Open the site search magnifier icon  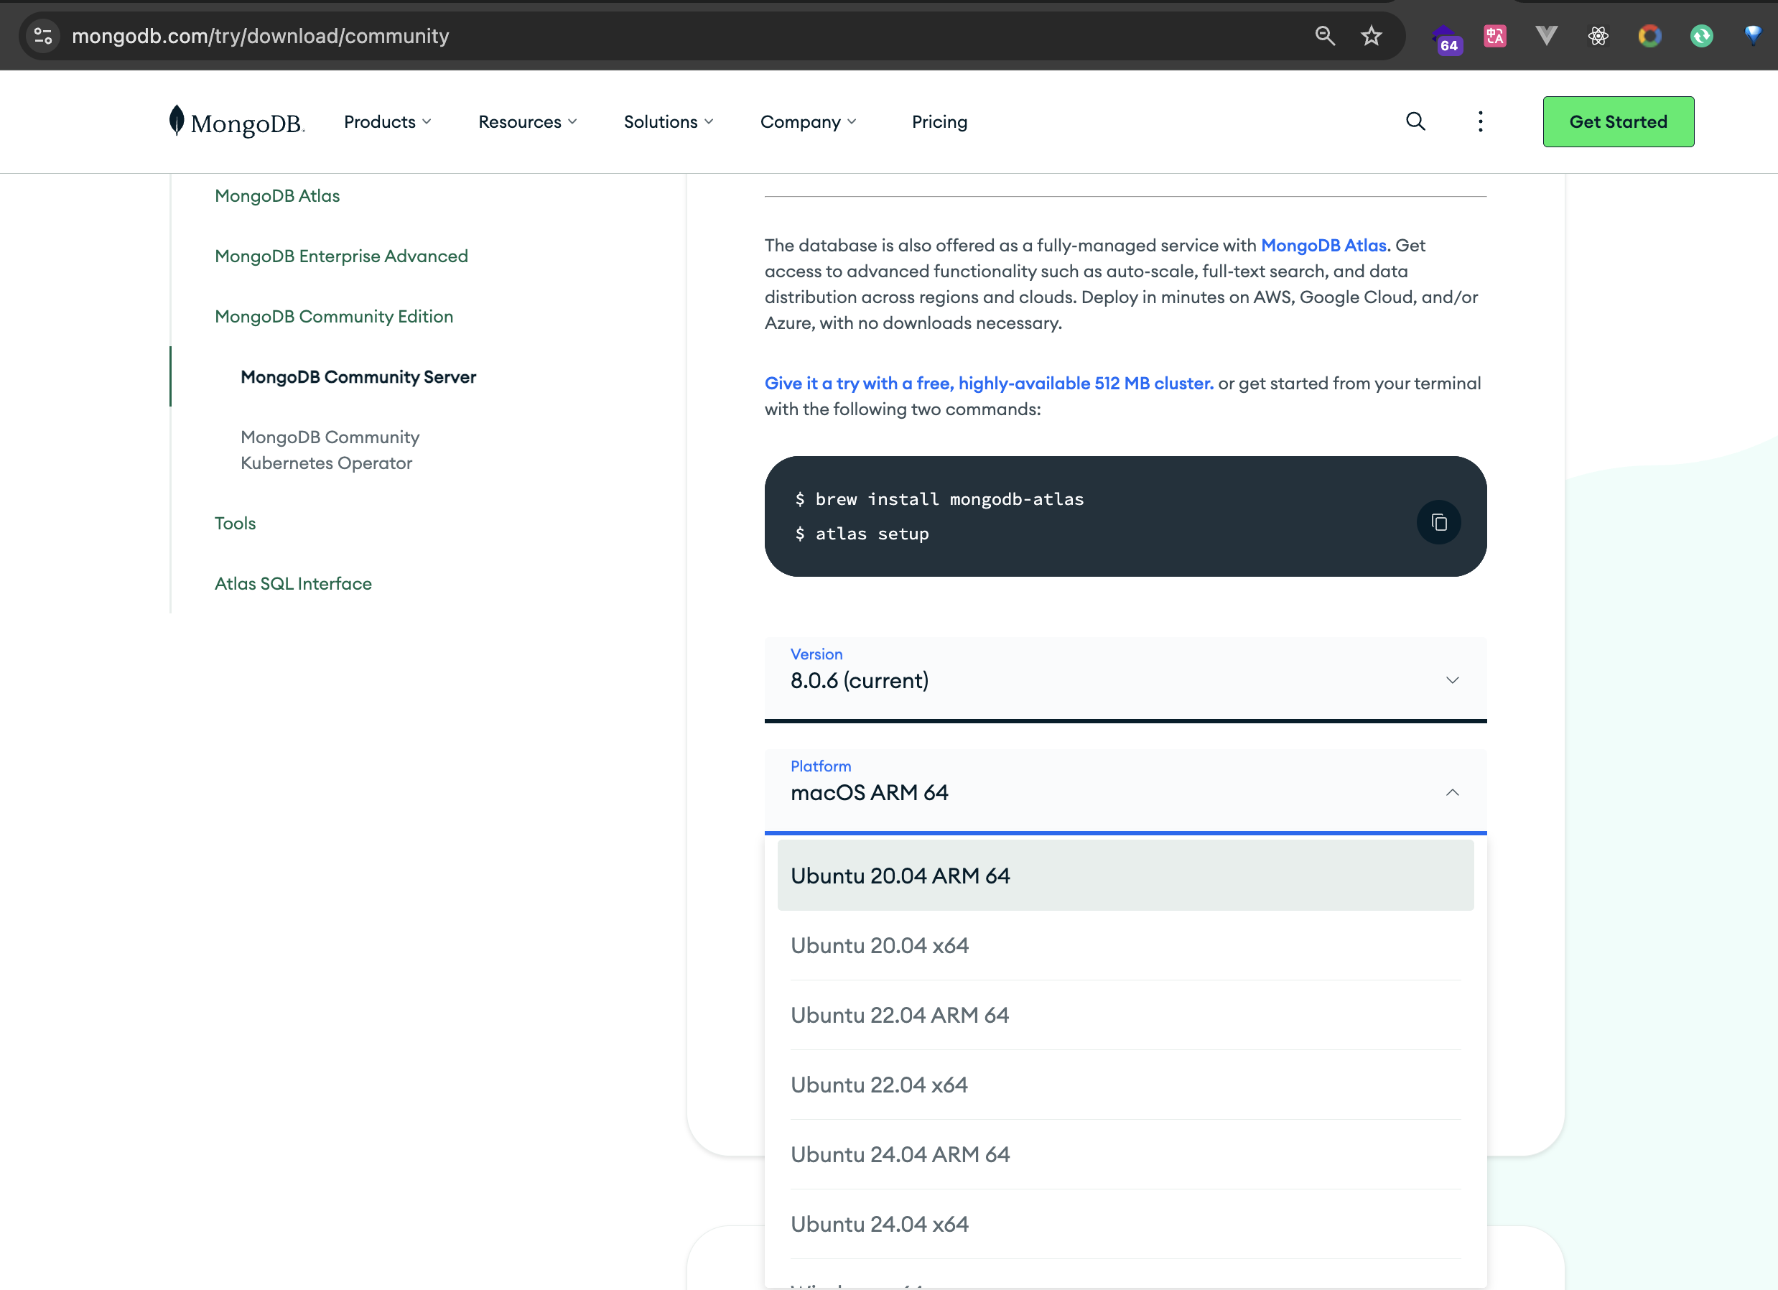[1415, 121]
